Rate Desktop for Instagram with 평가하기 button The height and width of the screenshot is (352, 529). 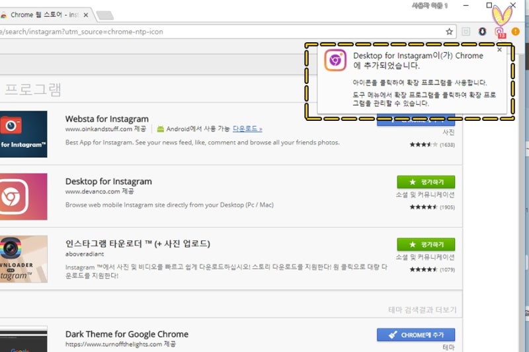click(426, 182)
